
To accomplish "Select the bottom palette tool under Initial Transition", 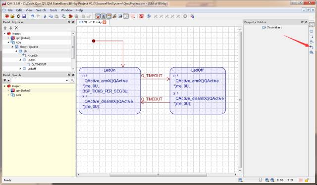I will [312, 52].
